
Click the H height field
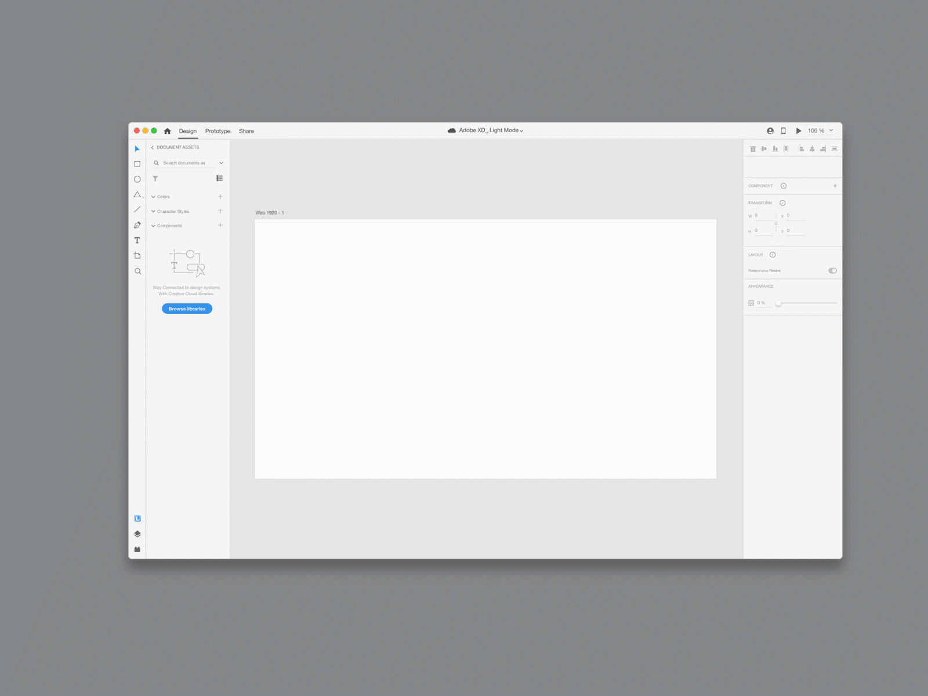click(763, 231)
